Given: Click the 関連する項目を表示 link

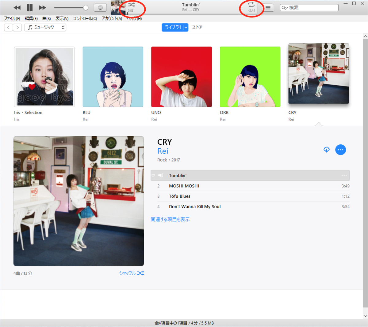Looking at the screenshot, I should (170, 220).
